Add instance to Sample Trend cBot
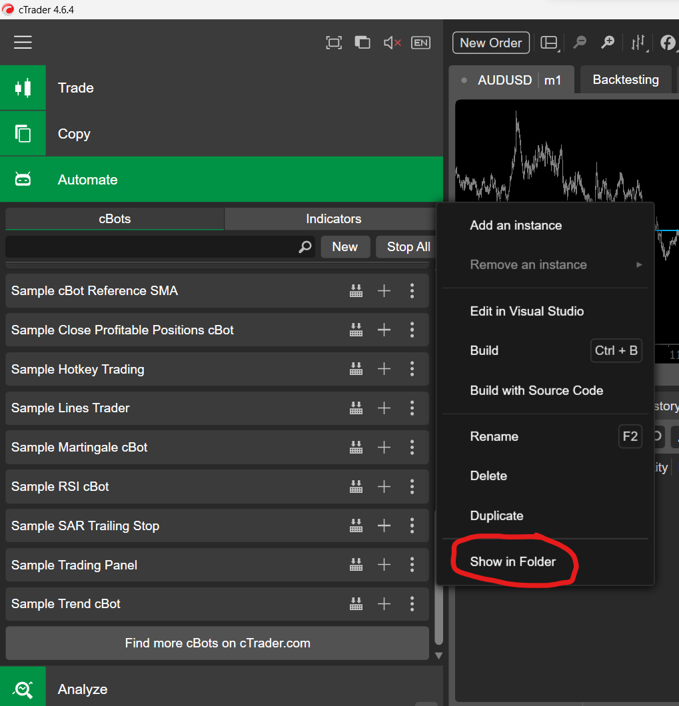 (x=384, y=604)
